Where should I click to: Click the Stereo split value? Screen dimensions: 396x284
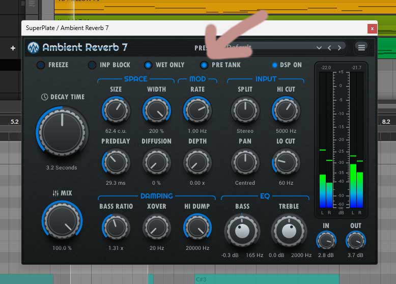[245, 131]
